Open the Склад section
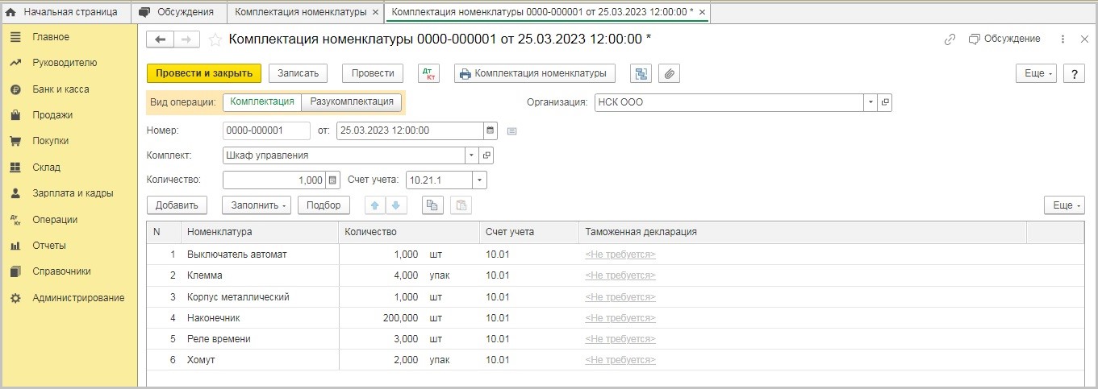Viewport: 1098px width, 389px height. click(x=46, y=168)
